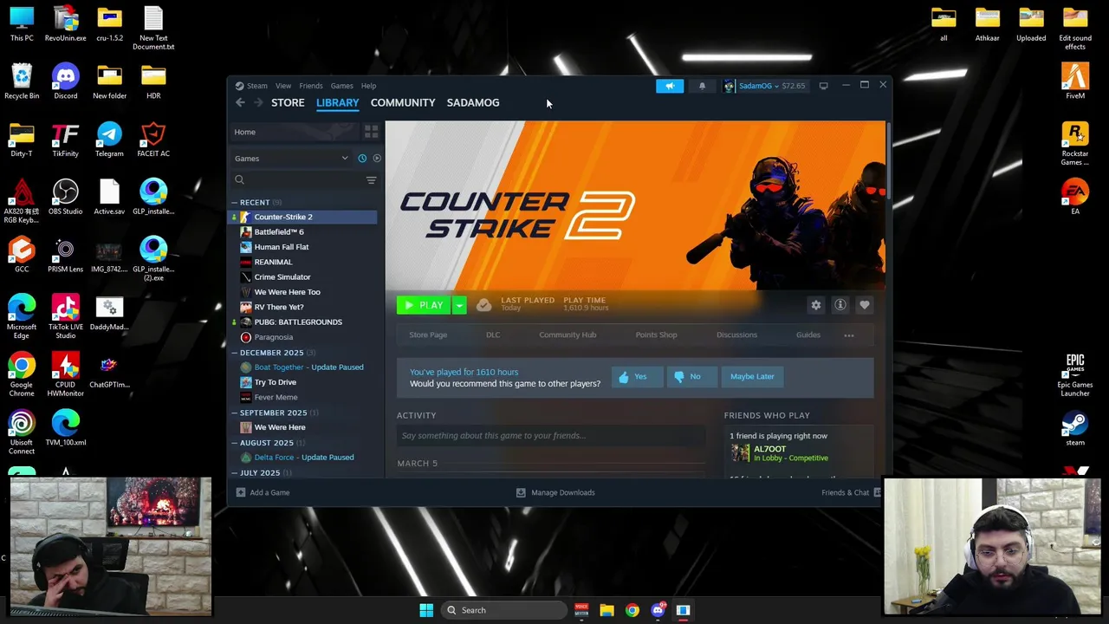Open the Help menu

(x=368, y=86)
